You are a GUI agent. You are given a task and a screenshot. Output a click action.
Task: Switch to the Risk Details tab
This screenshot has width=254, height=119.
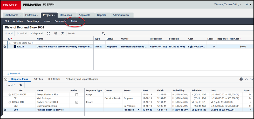pos(54,79)
